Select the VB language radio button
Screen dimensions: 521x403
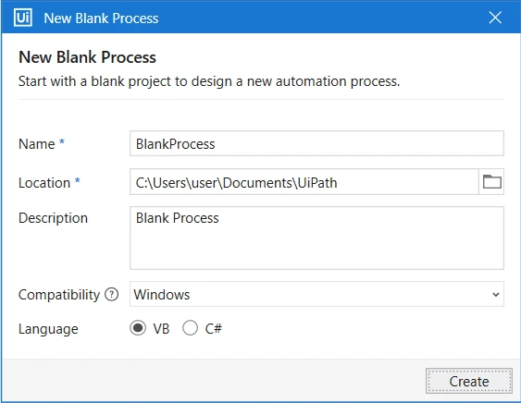[x=138, y=328]
